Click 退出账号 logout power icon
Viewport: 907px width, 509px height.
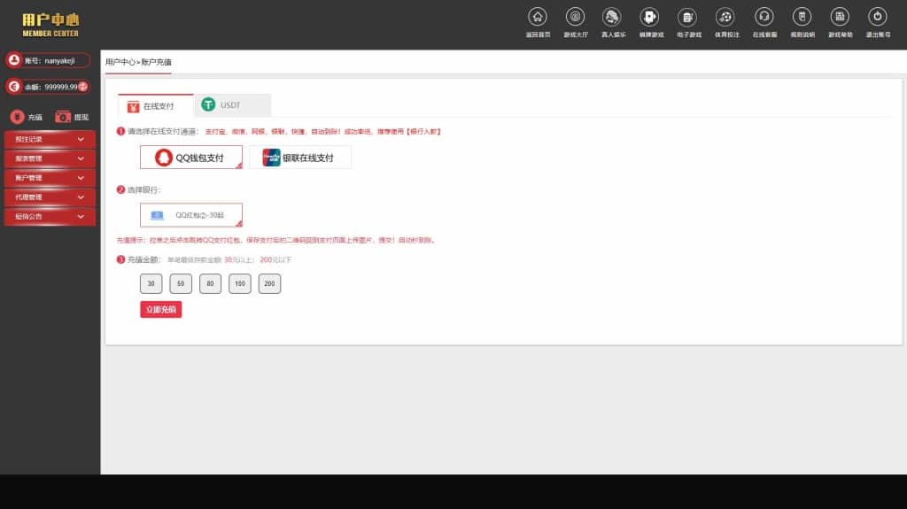(878, 17)
